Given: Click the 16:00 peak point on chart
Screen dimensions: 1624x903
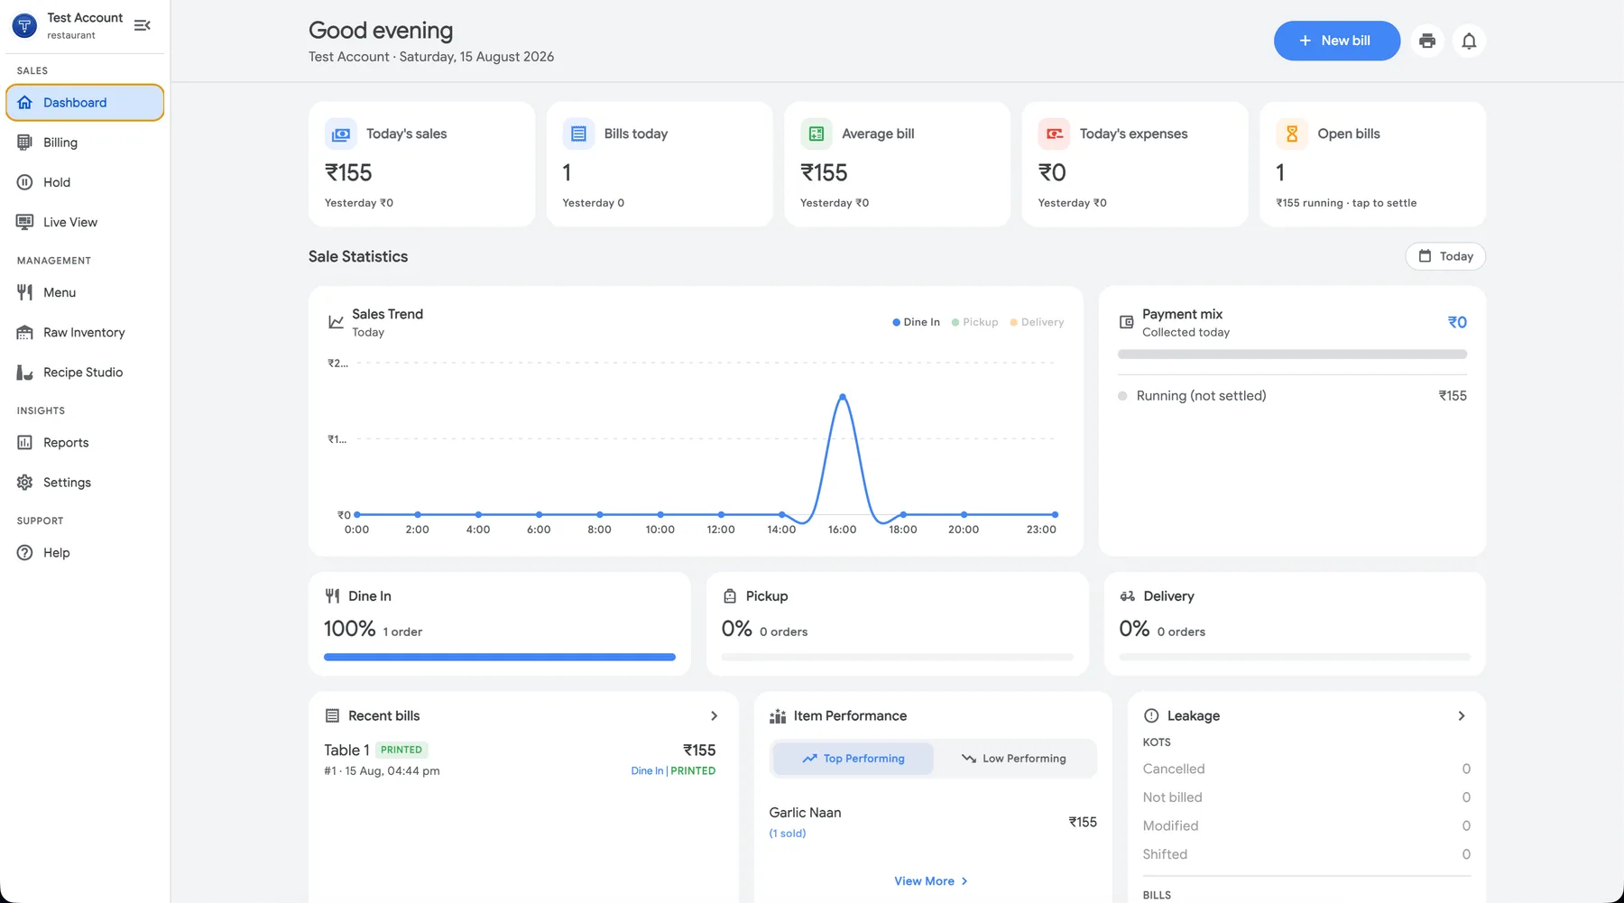Looking at the screenshot, I should [843, 397].
